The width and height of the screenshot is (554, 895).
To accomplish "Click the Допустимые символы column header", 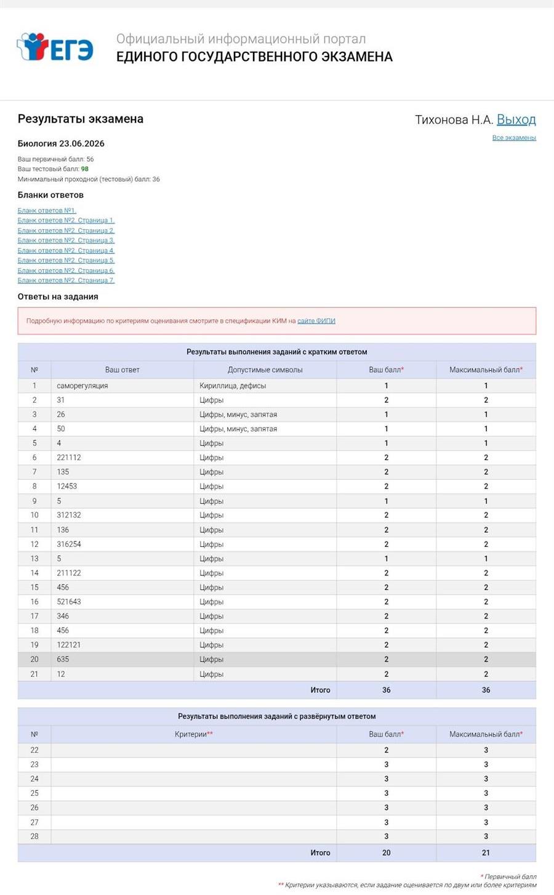I will (265, 370).
